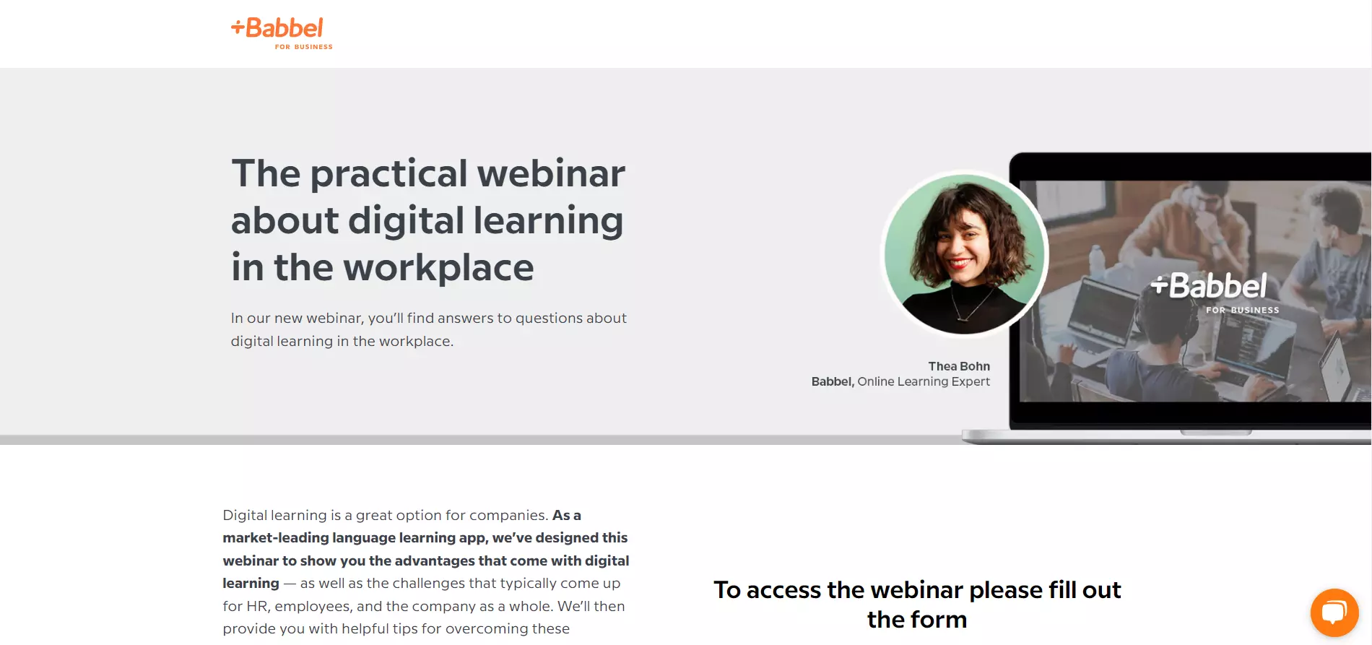
Task: Click the headline 'The practical webinar'
Action: [x=428, y=173]
